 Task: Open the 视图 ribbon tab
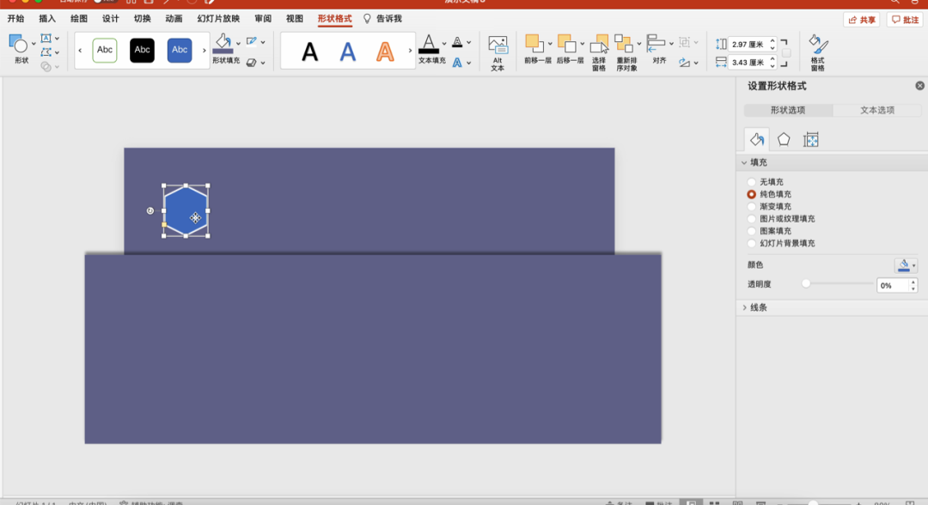(x=295, y=19)
